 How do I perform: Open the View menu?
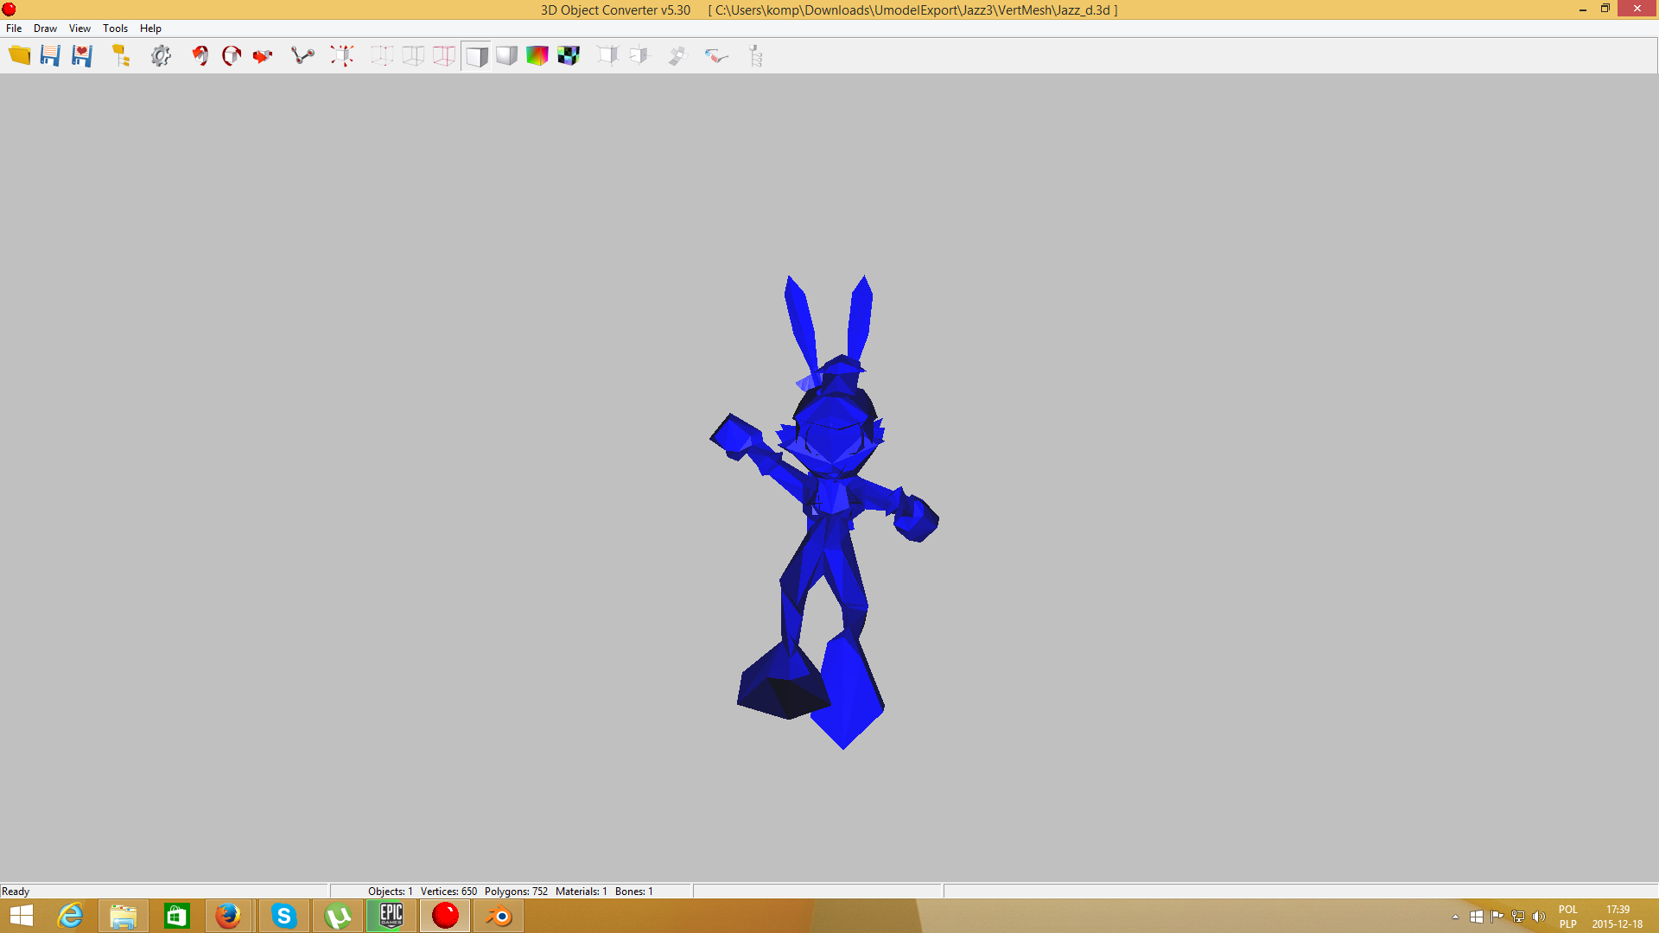point(79,29)
